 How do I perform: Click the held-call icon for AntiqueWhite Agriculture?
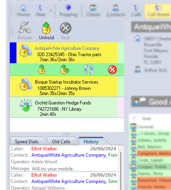coord(26,51)
